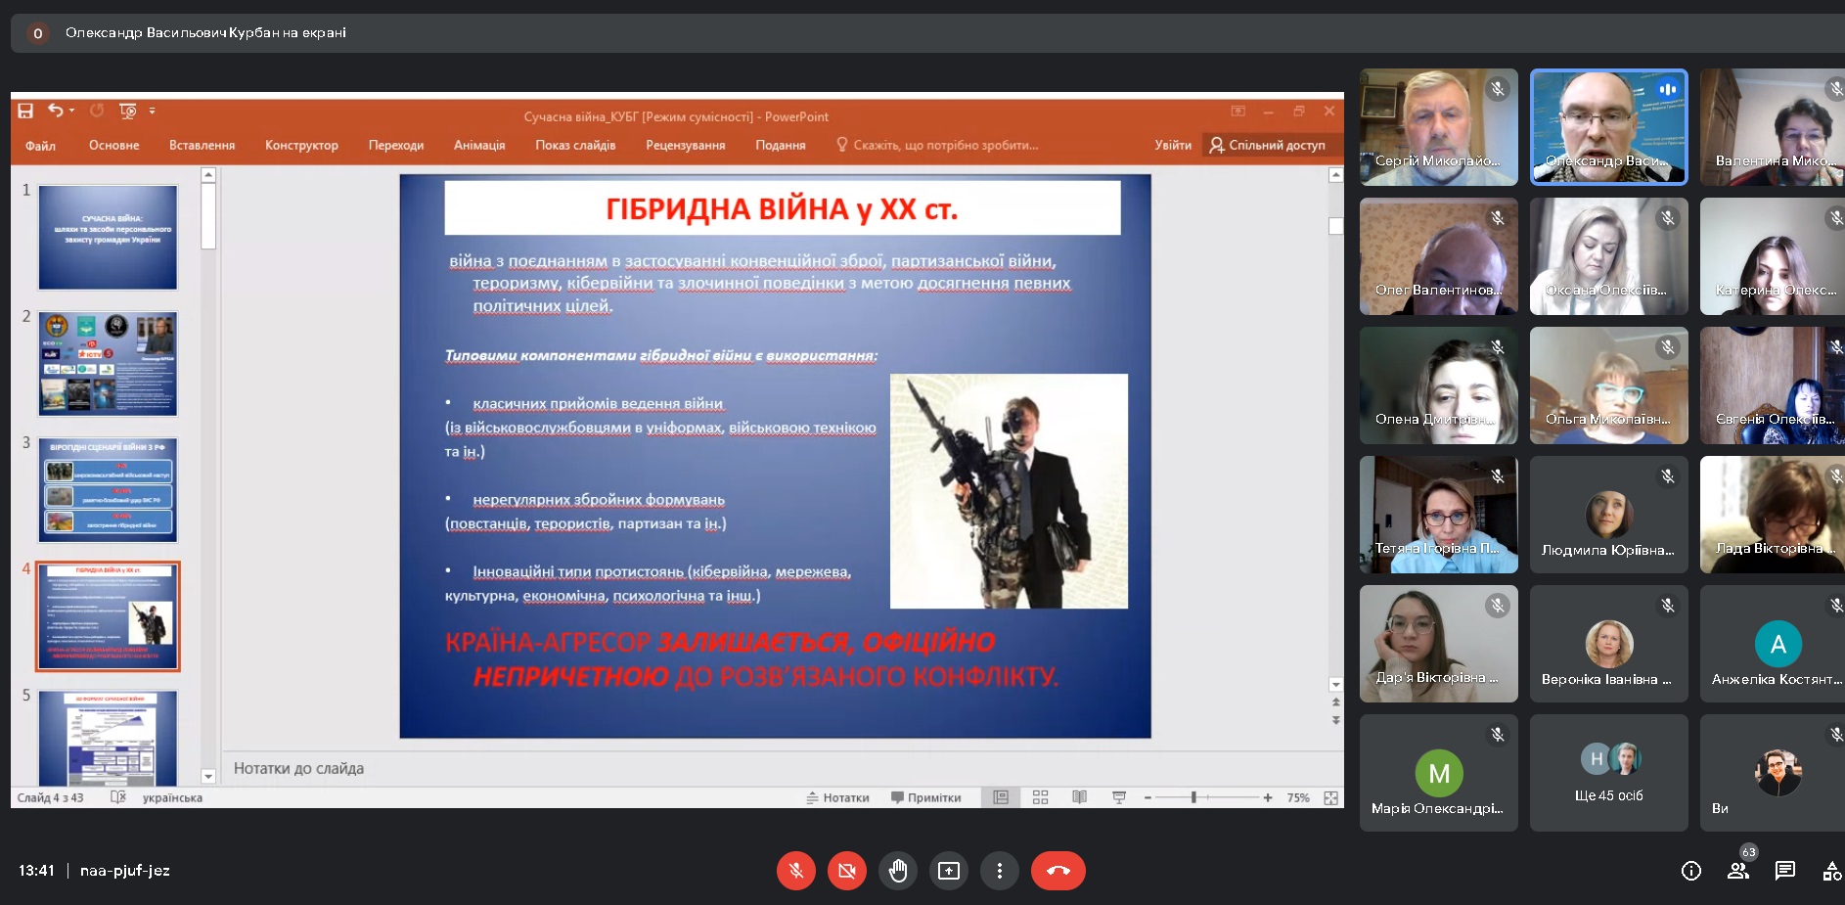Toggle the camera off button
The height and width of the screenshot is (905, 1845).
(x=847, y=871)
